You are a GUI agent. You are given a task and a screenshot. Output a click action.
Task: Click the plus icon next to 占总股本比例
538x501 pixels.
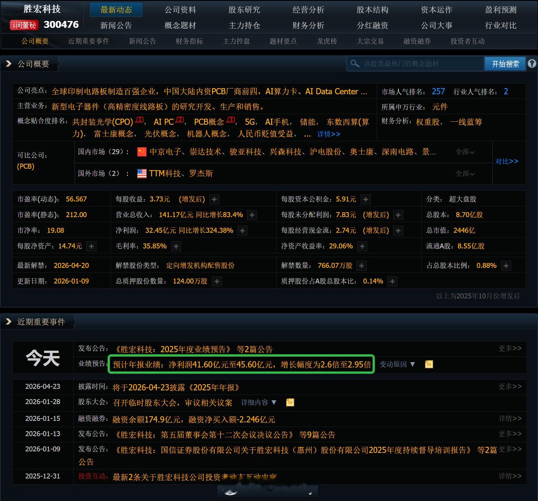tap(506, 266)
